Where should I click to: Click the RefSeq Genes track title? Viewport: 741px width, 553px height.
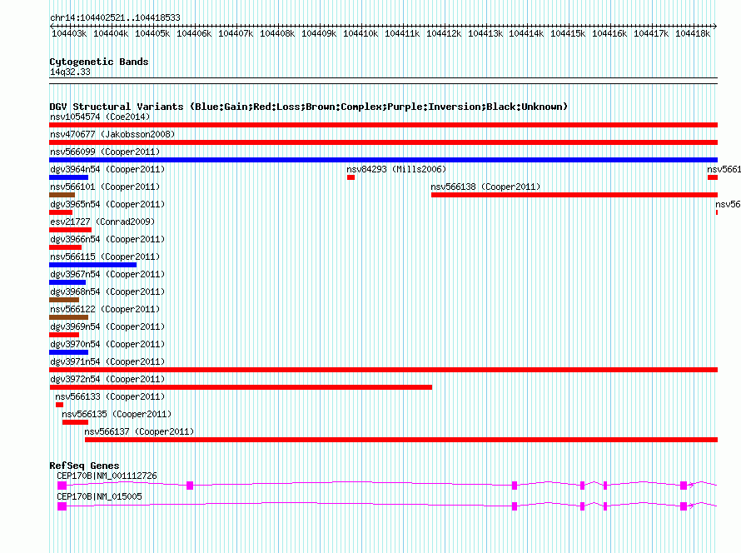click(84, 466)
